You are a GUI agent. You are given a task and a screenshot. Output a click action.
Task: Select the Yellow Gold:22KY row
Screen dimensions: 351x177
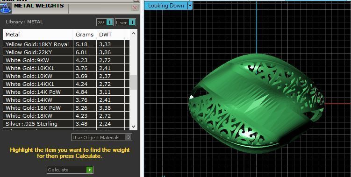tap(66, 52)
